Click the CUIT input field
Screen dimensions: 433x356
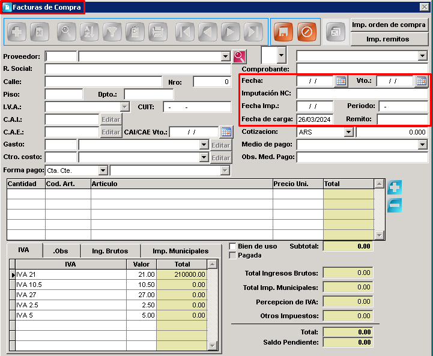point(197,107)
